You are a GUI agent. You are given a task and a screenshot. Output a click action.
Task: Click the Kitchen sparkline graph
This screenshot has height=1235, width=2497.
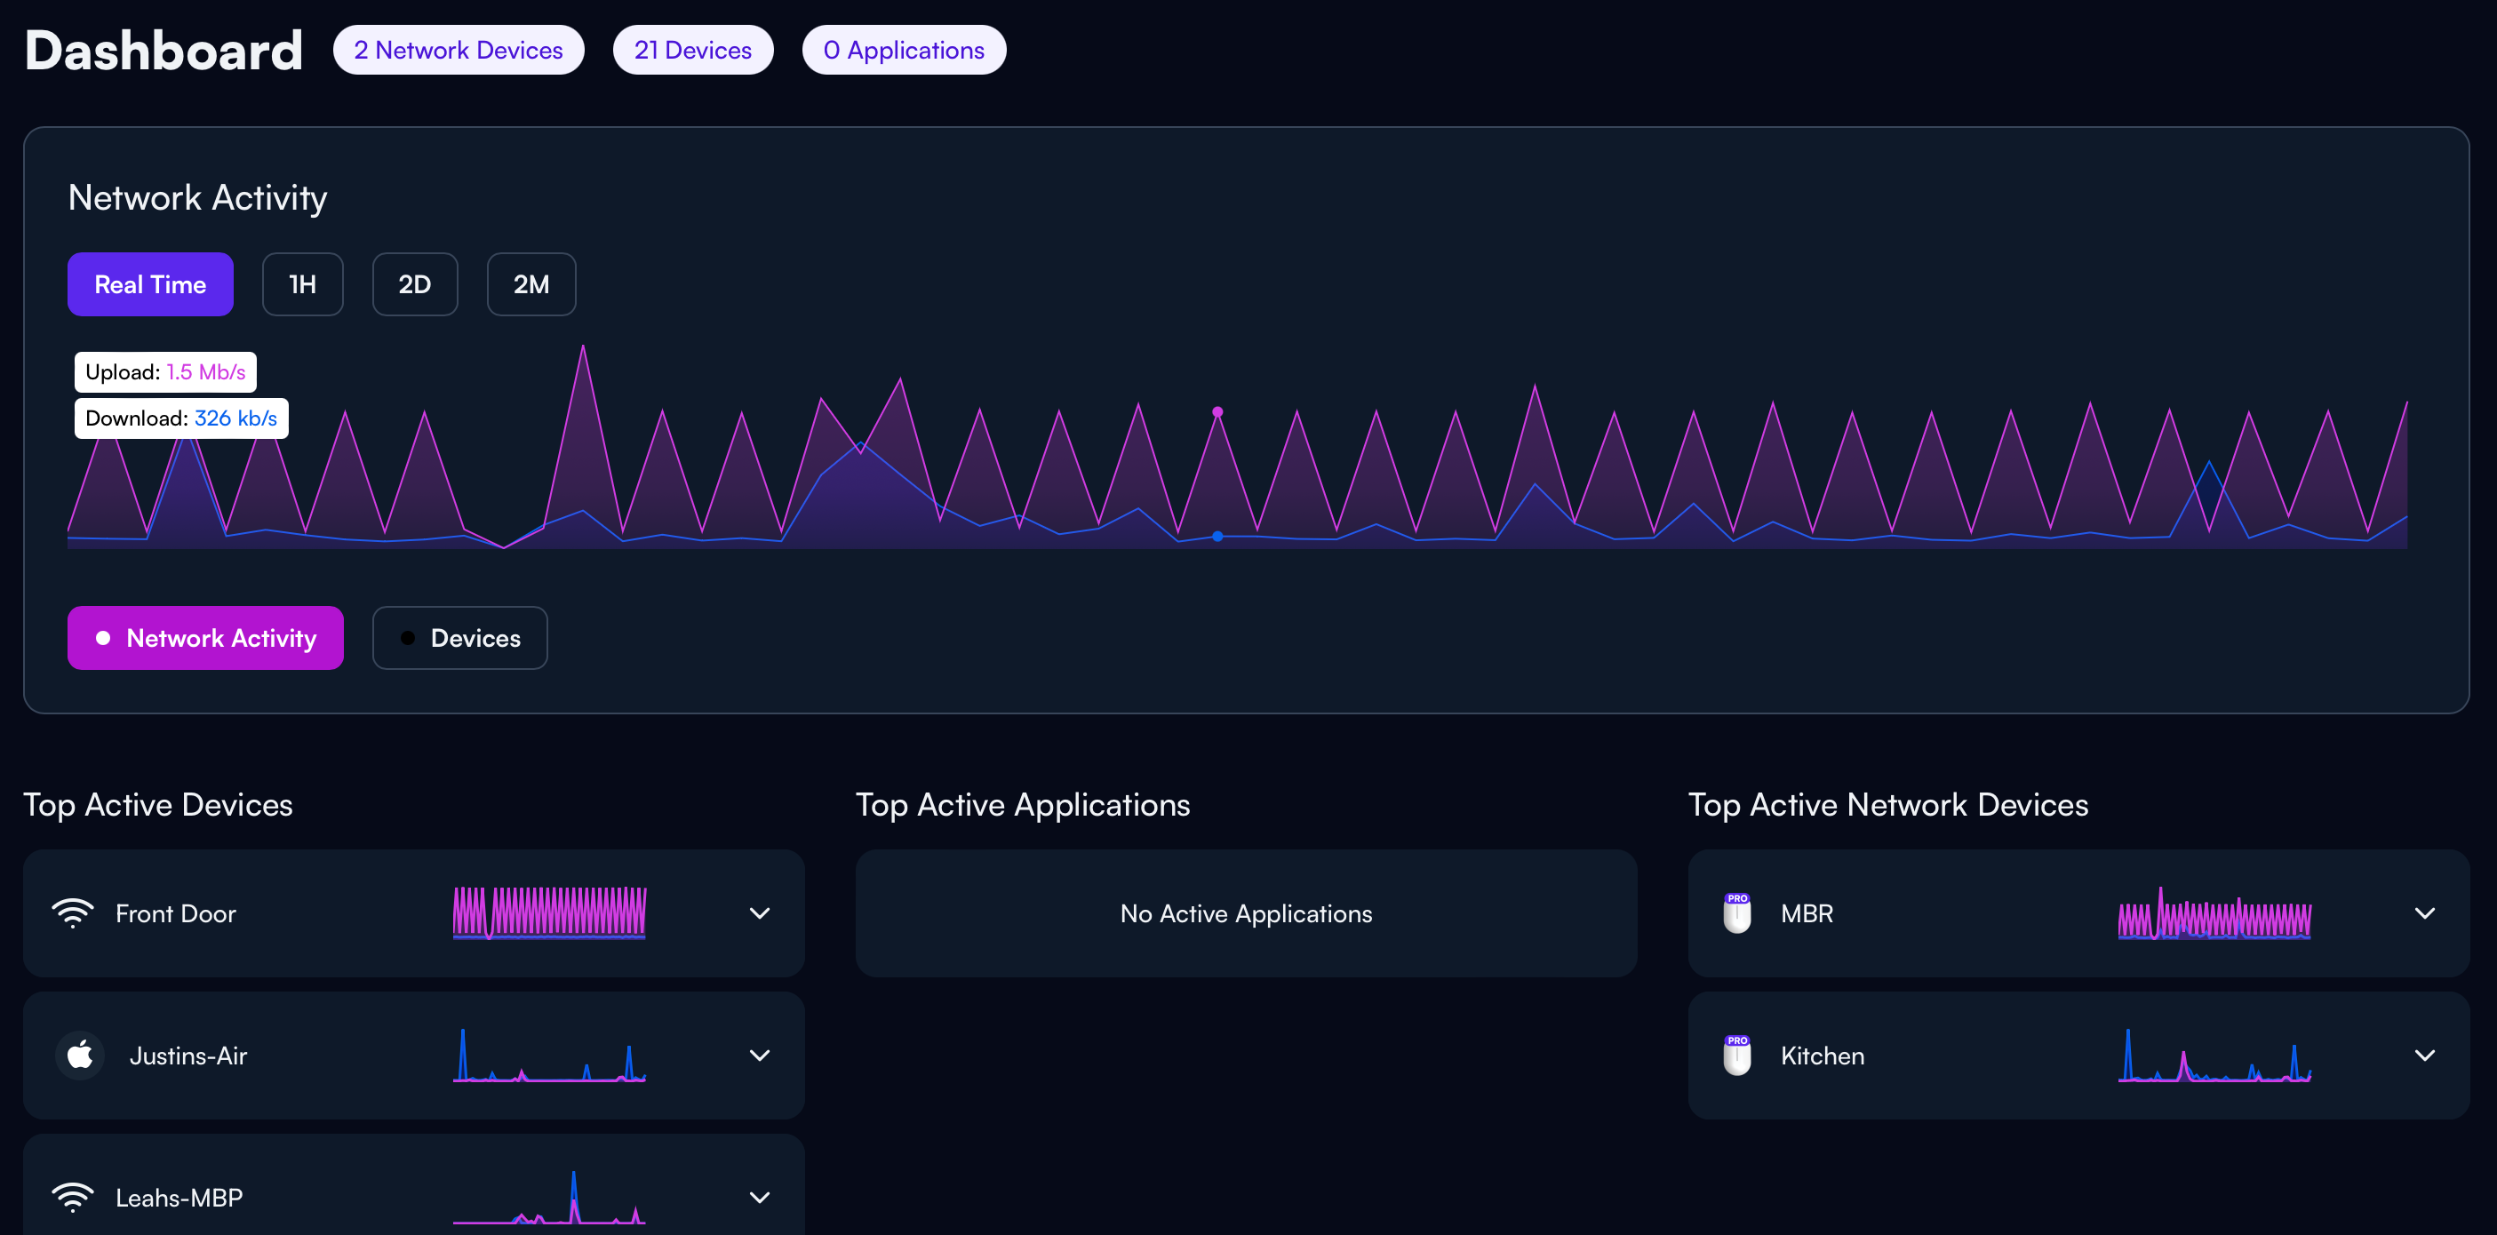[2215, 1055]
